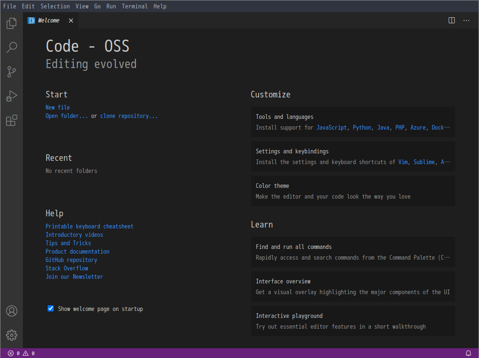Open the Product documentation link
Screen dimensions: 479x358
77,252
